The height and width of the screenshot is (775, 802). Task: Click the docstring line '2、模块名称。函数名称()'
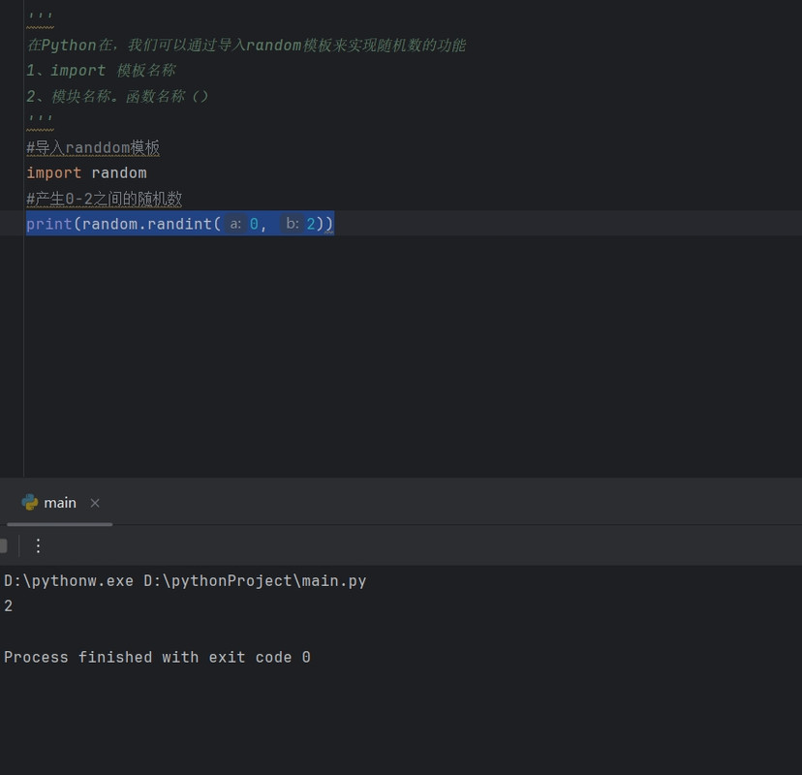[x=117, y=96]
